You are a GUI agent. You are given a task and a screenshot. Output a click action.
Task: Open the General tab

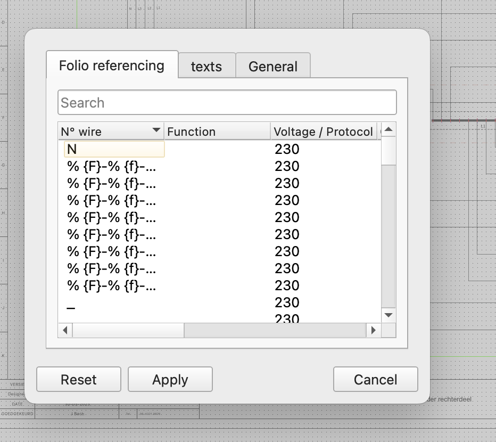click(x=272, y=67)
